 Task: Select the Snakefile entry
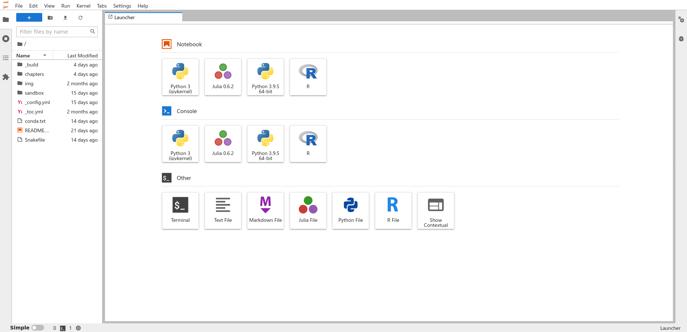[57, 140]
